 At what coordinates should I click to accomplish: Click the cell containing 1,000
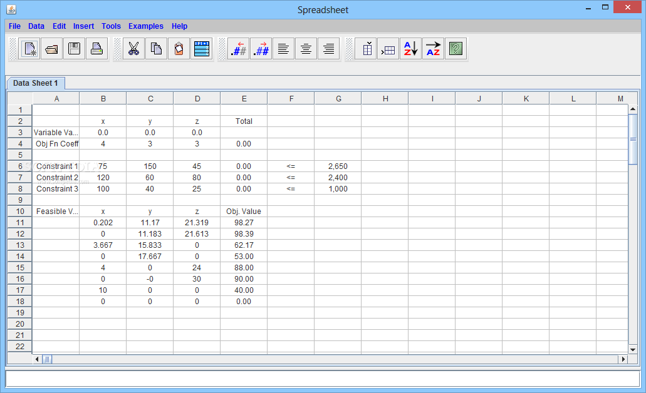[338, 189]
